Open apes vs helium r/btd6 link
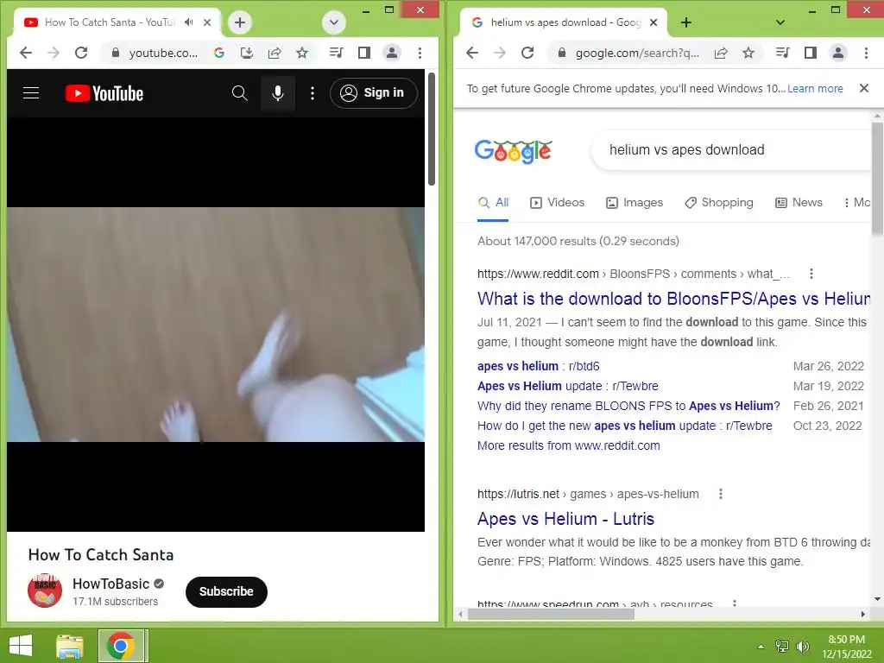Image resolution: width=884 pixels, height=663 pixels. tap(539, 366)
